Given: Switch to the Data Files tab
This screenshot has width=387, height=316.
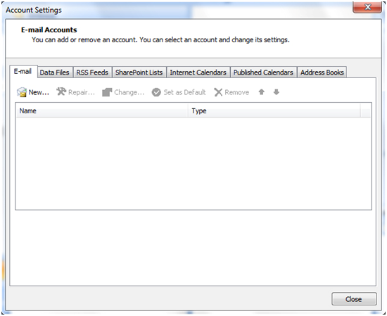Looking at the screenshot, I should [x=55, y=72].
